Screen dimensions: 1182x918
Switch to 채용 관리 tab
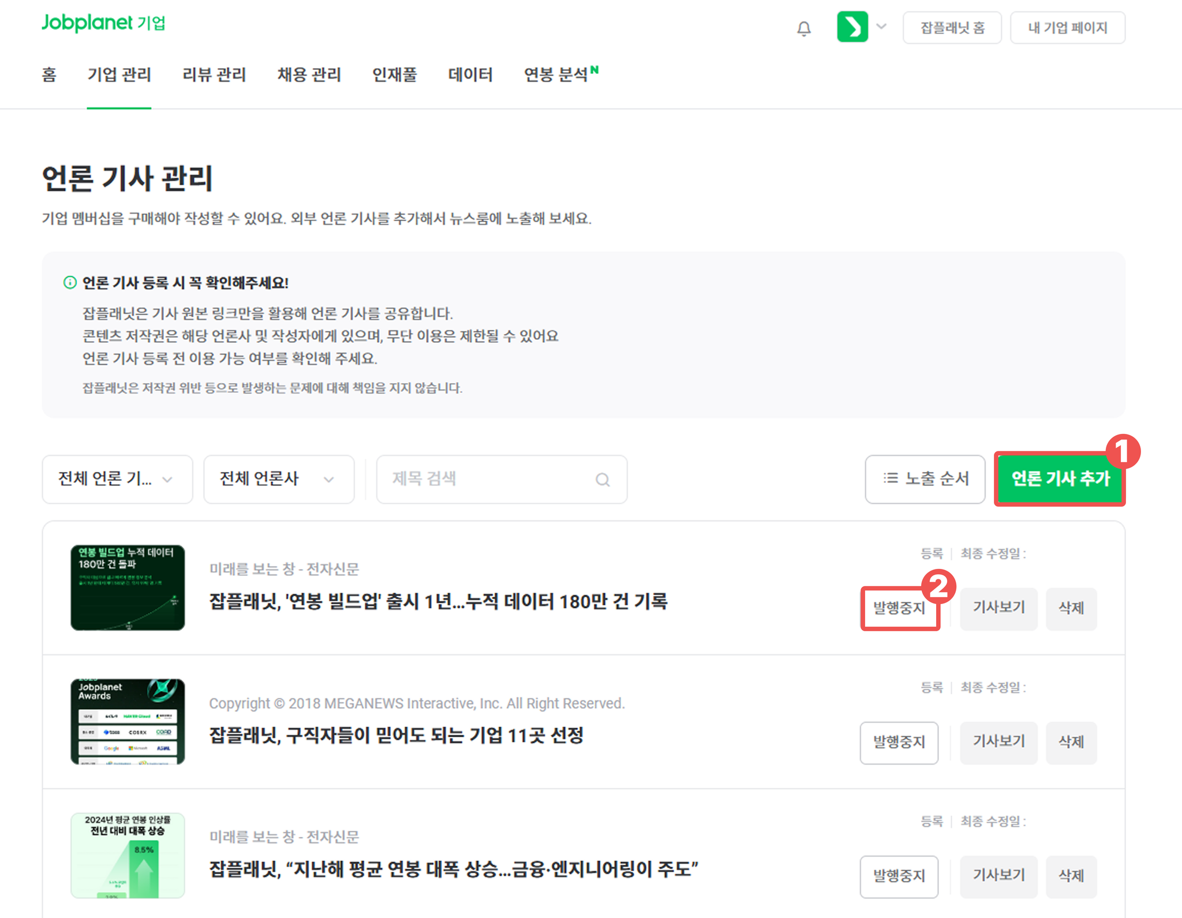(x=309, y=75)
